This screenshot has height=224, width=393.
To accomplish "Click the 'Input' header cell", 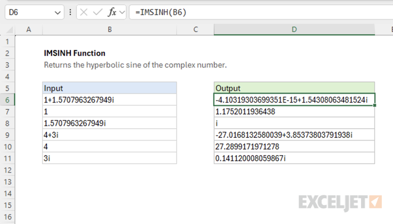I will (x=109, y=88).
